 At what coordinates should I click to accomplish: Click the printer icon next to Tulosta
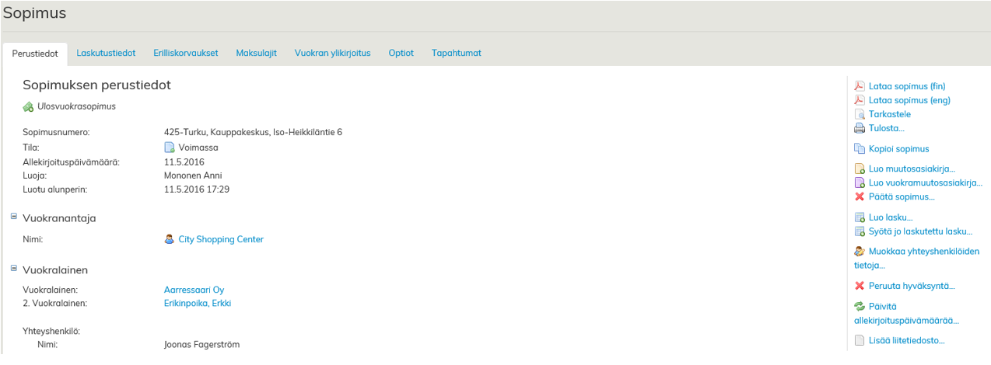860,128
